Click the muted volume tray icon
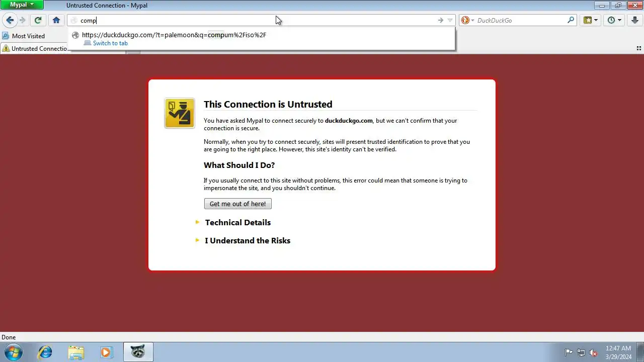This screenshot has width=644, height=362. pyautogui.click(x=593, y=352)
